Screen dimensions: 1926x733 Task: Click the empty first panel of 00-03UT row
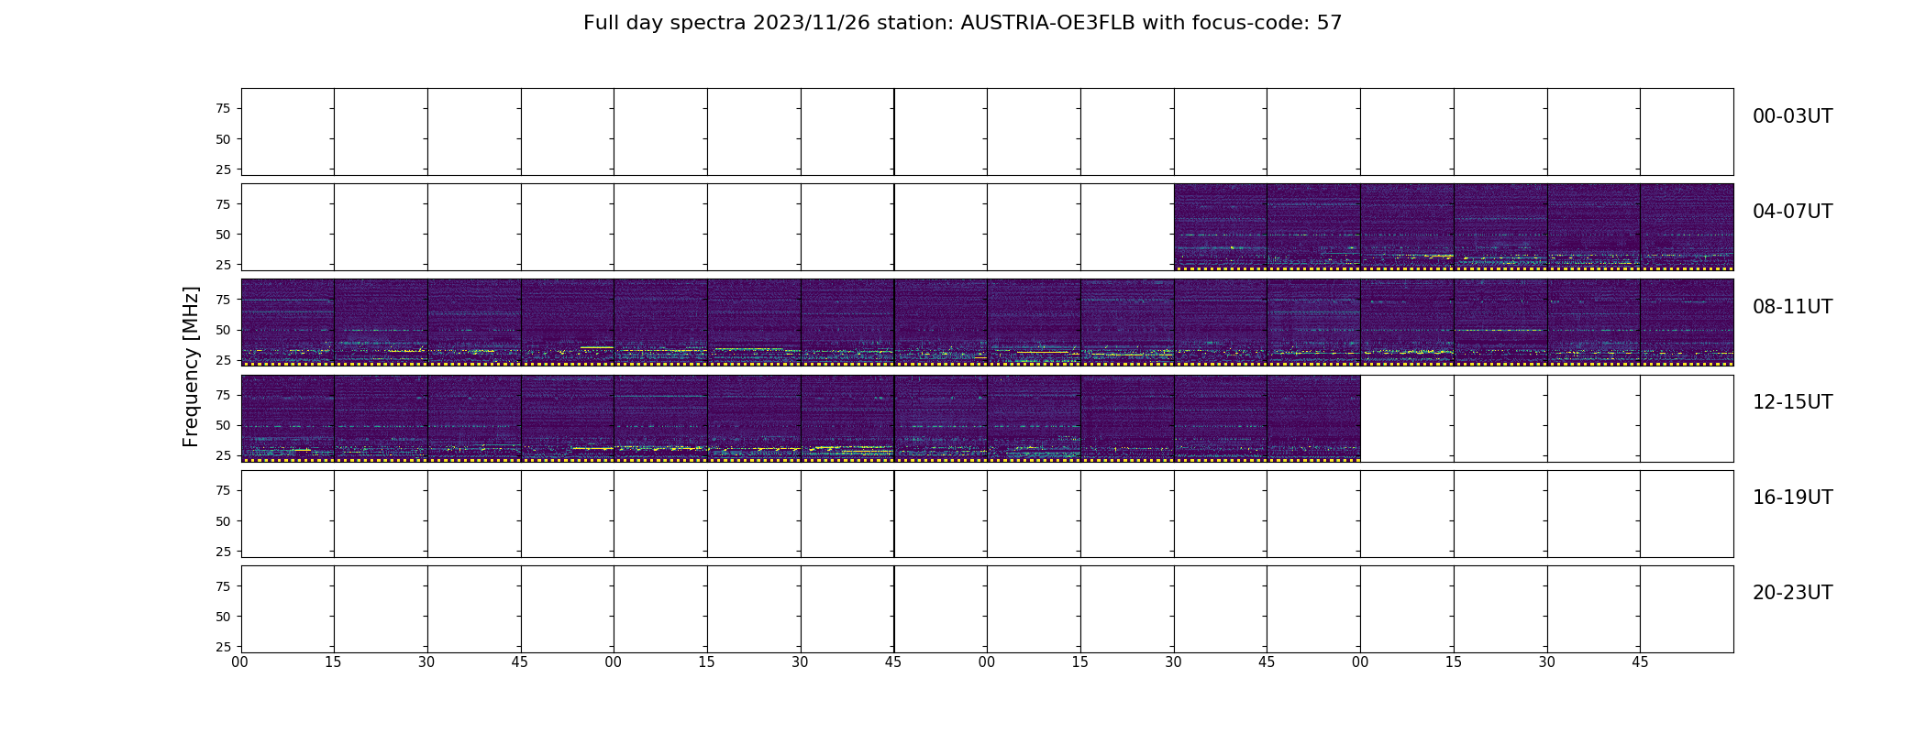288,132
